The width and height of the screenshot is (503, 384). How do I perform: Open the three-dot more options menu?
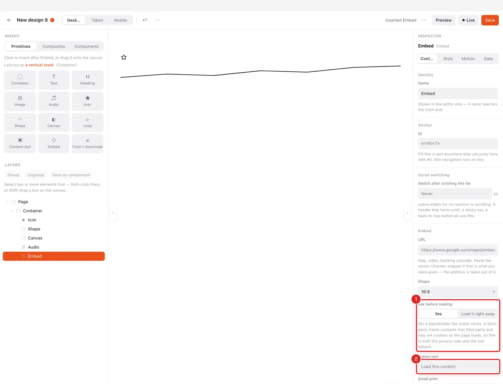[424, 20]
